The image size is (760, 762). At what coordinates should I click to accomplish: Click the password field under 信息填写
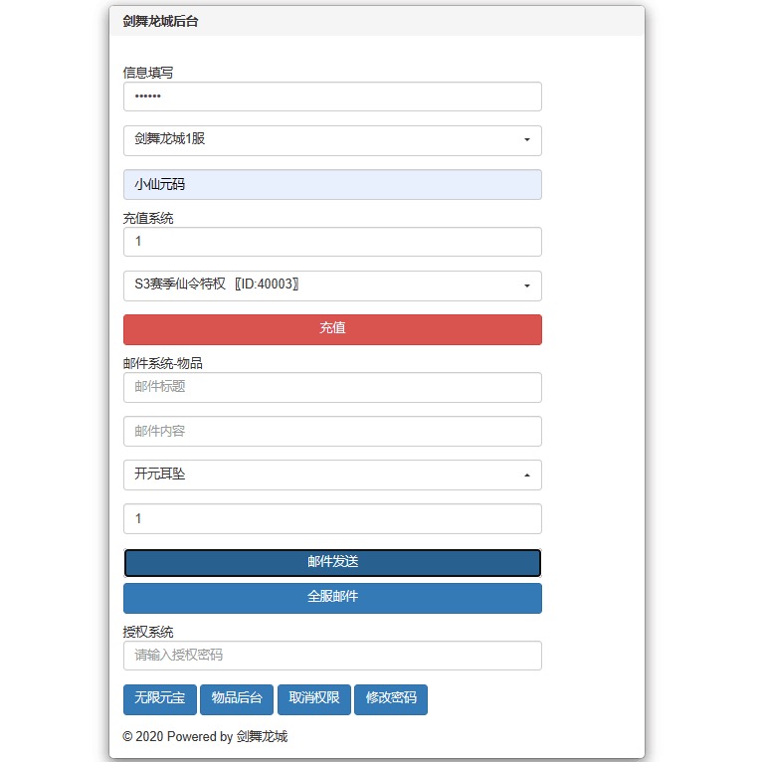coord(332,96)
